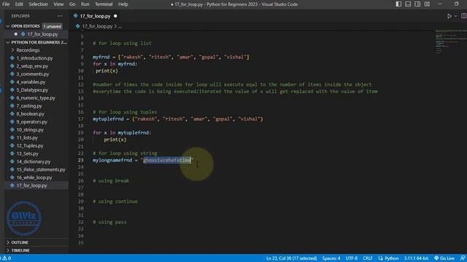The image size is (467, 262).
Task: Open Customize Layout icon in title bar
Action: pyautogui.click(x=427, y=4)
